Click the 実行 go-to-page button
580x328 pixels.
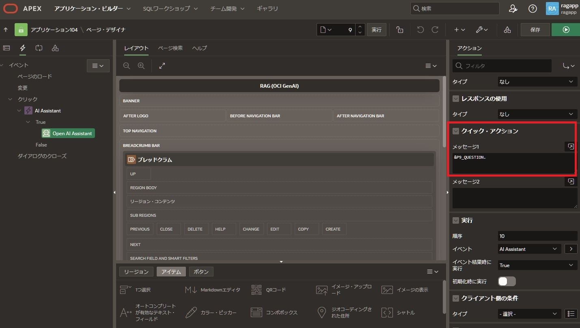tap(377, 30)
